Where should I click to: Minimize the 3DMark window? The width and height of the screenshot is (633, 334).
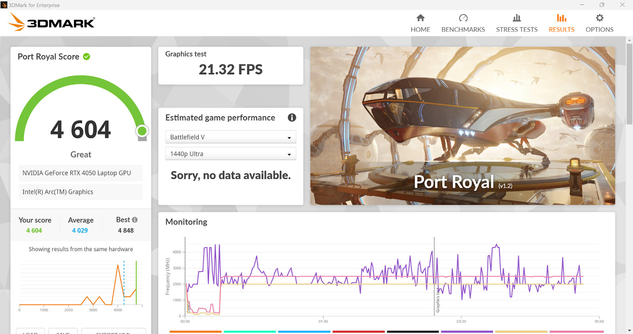582,5
